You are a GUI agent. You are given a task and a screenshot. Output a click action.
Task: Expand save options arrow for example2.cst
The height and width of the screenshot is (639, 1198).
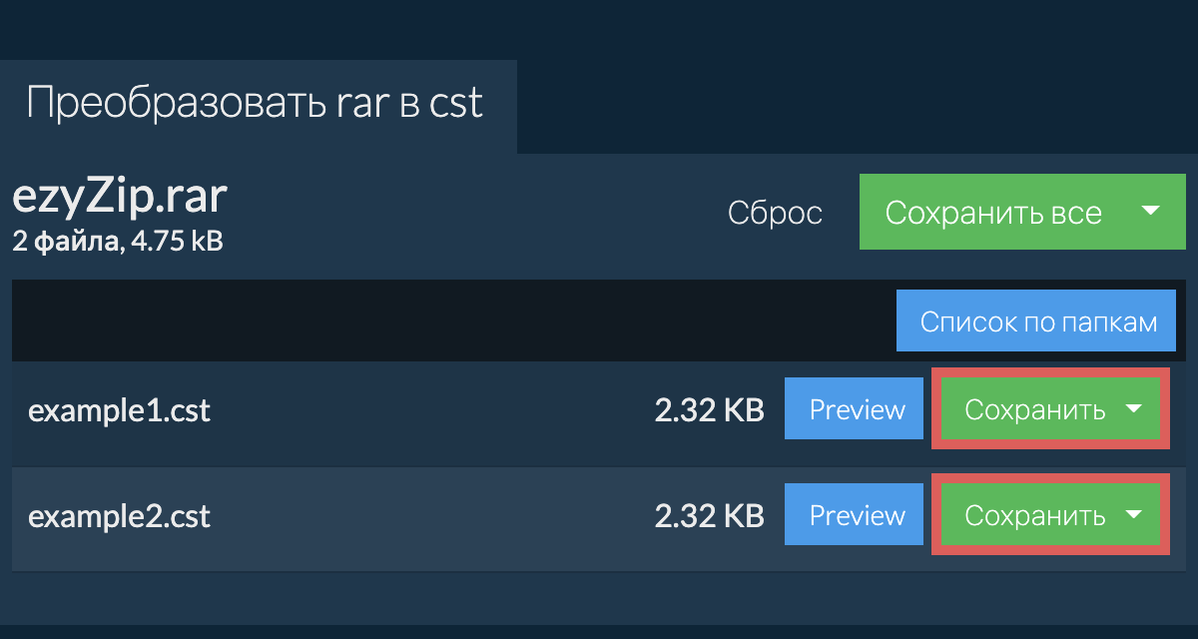click(1133, 514)
